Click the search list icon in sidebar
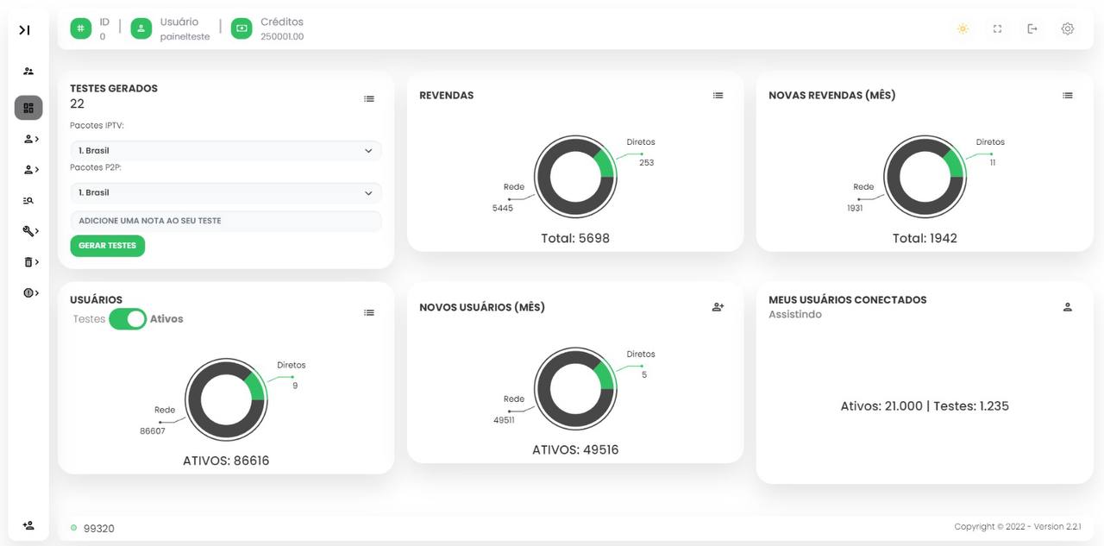Image resolution: width=1104 pixels, height=546 pixels. click(x=28, y=201)
